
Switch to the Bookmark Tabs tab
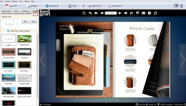click(19, 13)
